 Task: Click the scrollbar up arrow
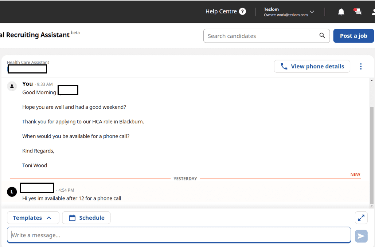point(371,80)
